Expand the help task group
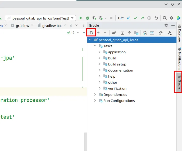This screenshot has height=151, width=182. [x=100, y=76]
